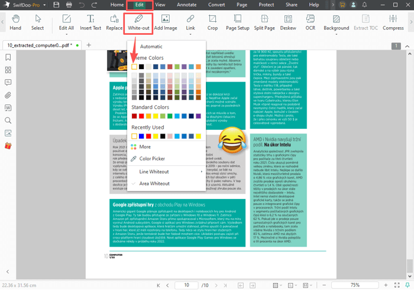Choose the Insert Text tool
Image resolution: width=414 pixels, height=290 pixels.
coord(90,22)
